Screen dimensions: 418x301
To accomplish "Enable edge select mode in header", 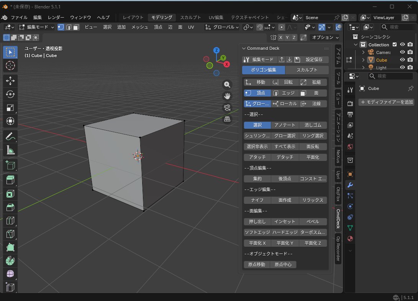I will [69, 27].
